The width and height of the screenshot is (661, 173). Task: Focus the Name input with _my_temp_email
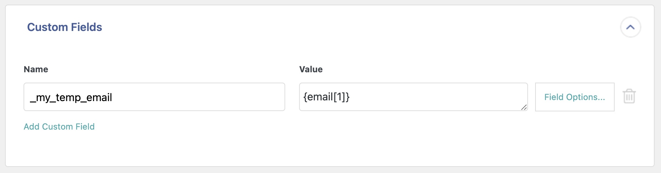154,97
